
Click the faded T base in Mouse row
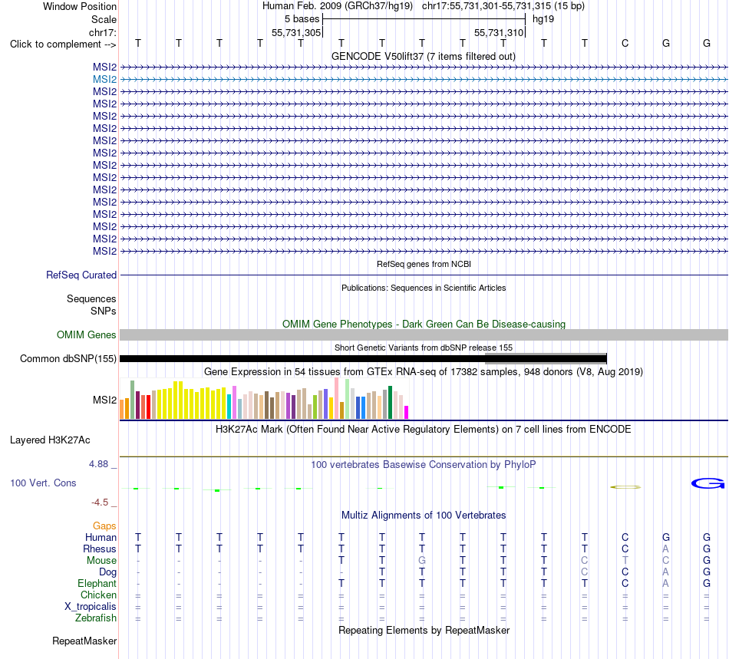tap(625, 561)
